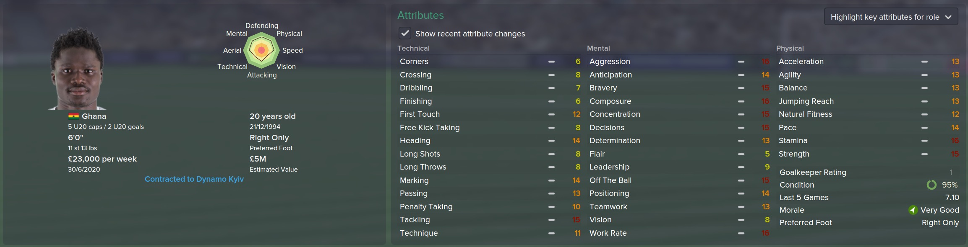This screenshot has width=968, height=247.
Task: Click the Last 5 Games rating row
Action: click(x=869, y=198)
